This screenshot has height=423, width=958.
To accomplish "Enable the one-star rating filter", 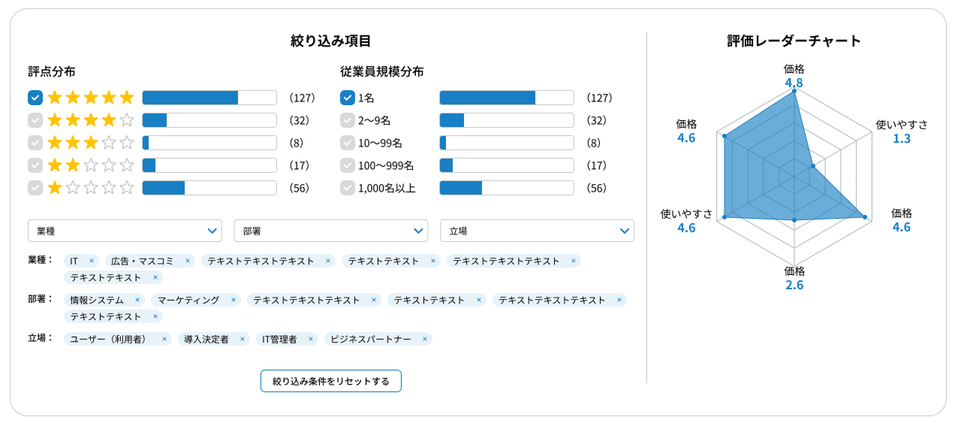I will [35, 188].
